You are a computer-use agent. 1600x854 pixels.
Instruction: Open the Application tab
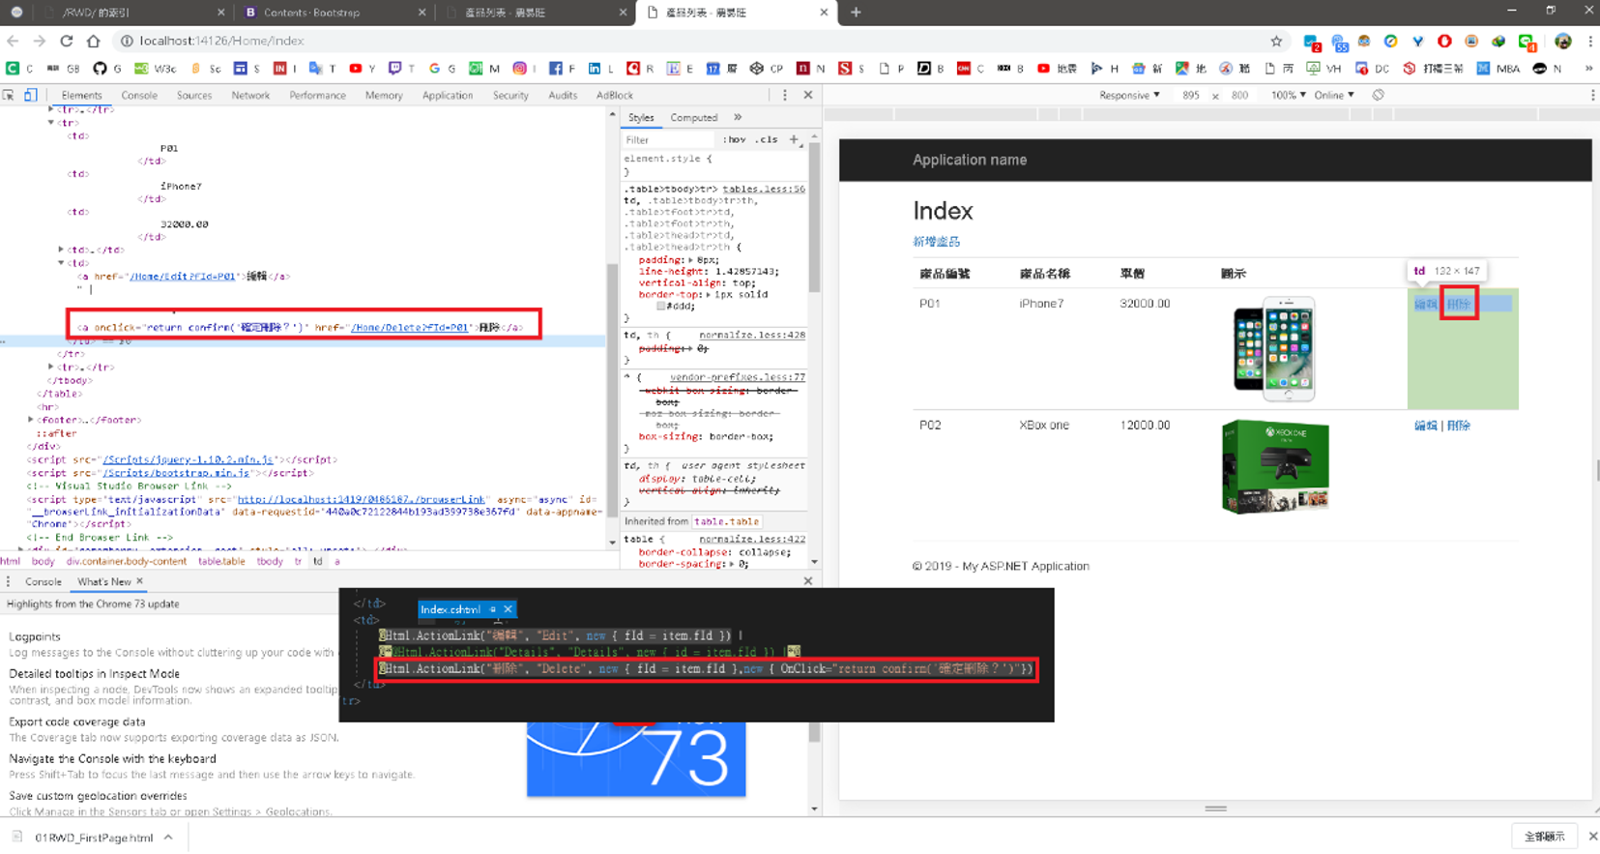(448, 95)
